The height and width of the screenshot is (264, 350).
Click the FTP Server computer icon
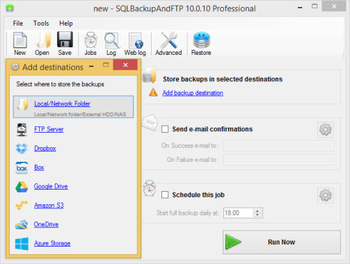coord(22,129)
